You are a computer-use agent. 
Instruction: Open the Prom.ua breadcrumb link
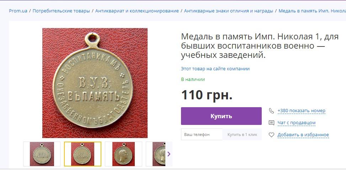18,11
